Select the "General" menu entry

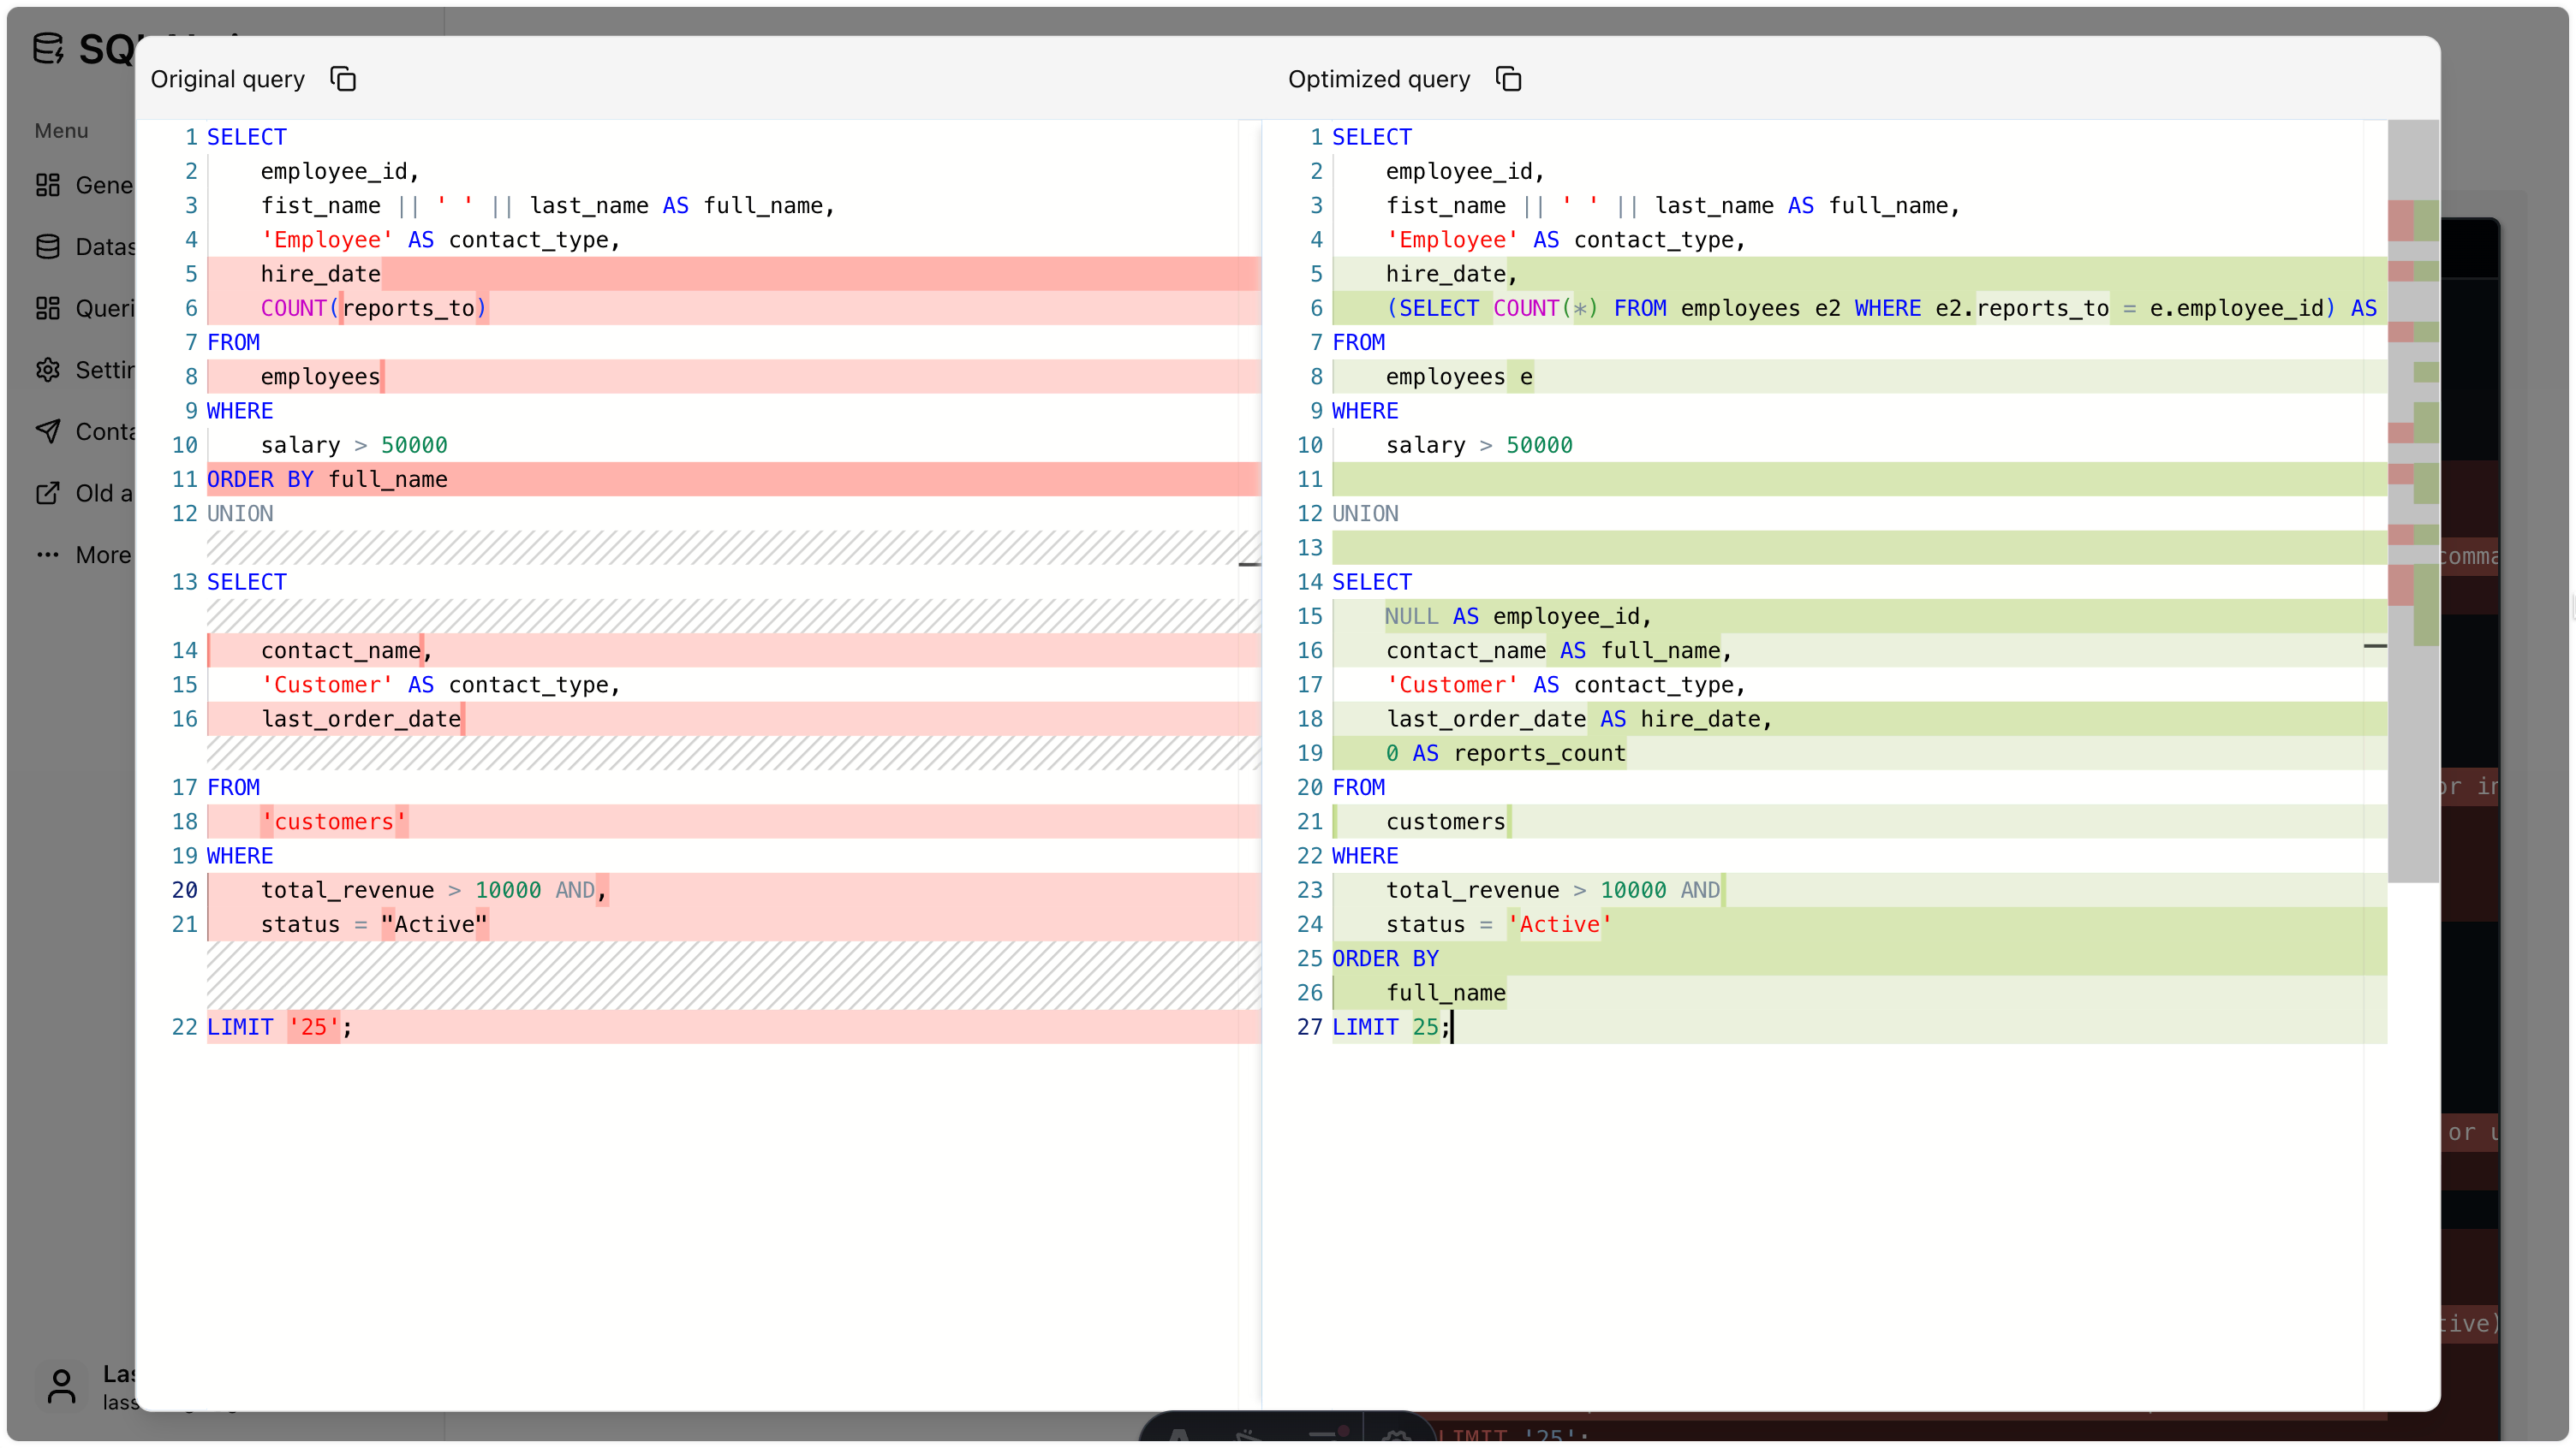point(105,184)
